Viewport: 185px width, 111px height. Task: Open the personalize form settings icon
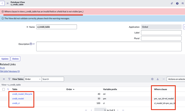183,3
